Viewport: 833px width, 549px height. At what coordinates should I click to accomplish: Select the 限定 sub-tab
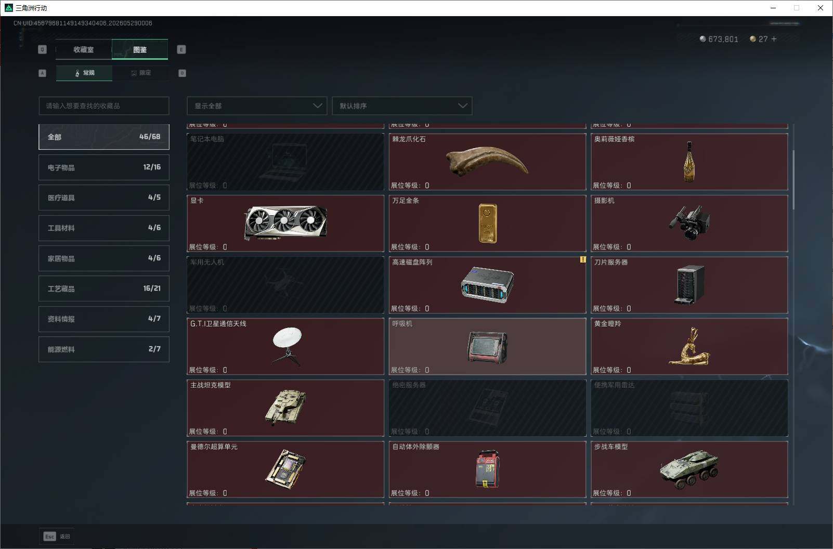pos(140,73)
